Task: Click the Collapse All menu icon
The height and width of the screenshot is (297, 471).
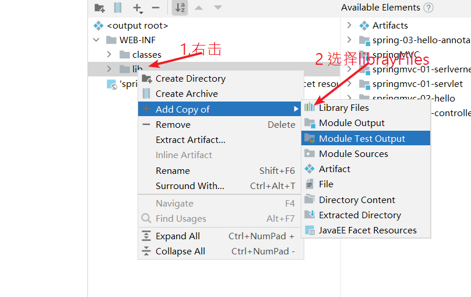Action: 146,251
